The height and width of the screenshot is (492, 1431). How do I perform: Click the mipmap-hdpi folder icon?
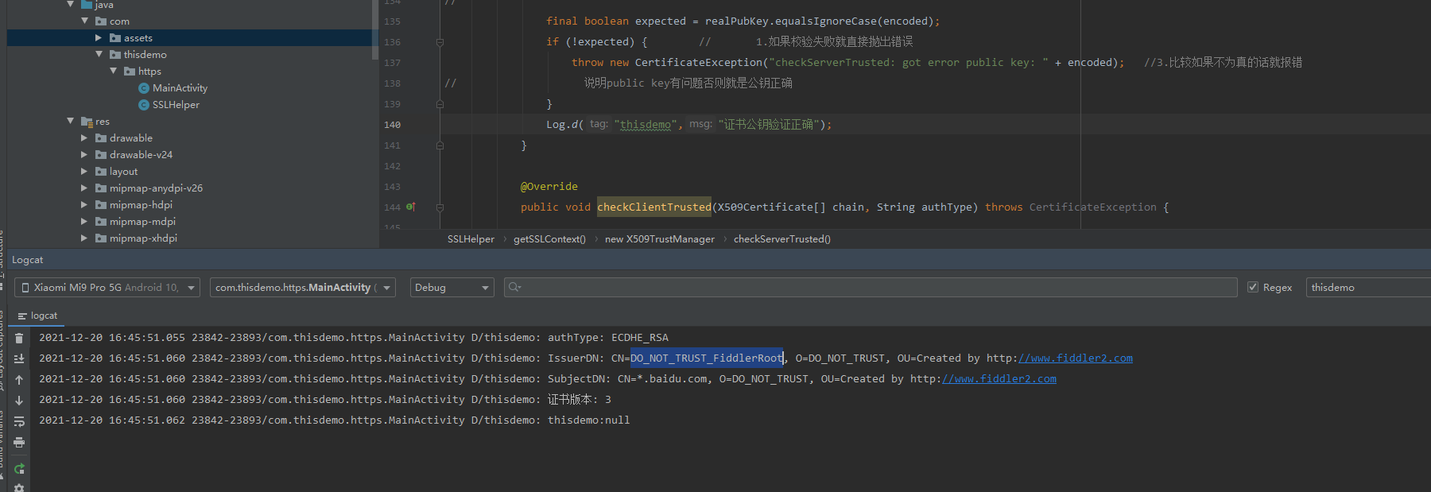click(x=101, y=205)
